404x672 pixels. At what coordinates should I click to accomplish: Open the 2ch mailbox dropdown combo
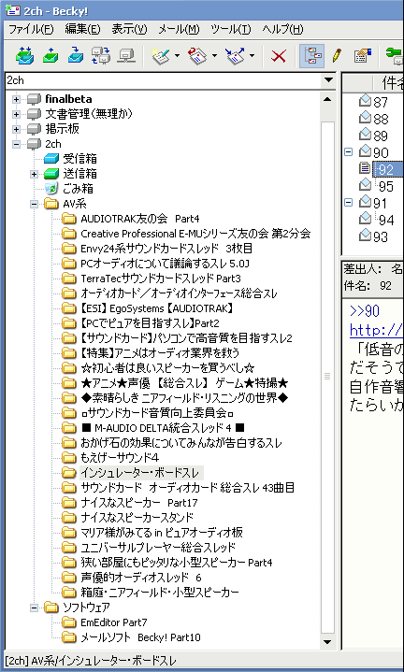[329, 80]
